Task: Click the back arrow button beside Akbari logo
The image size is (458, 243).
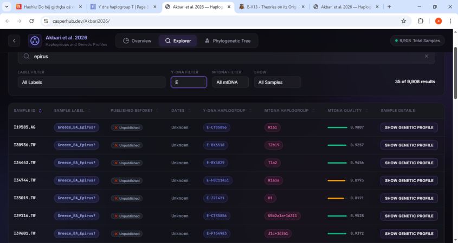Action: pyautogui.click(x=14, y=40)
